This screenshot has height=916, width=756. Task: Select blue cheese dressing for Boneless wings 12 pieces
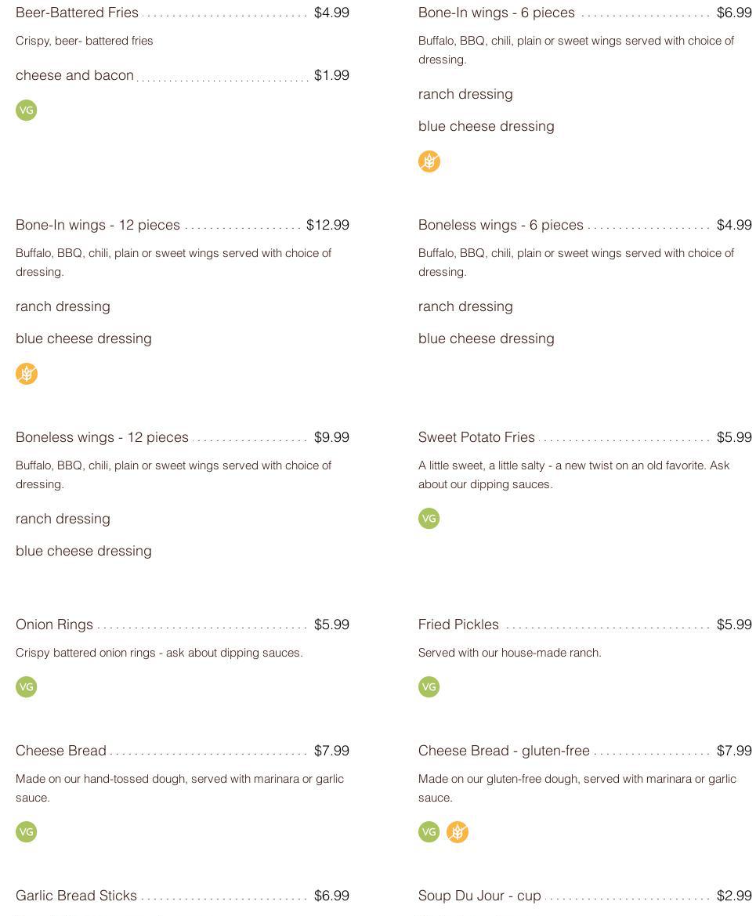[x=84, y=551]
